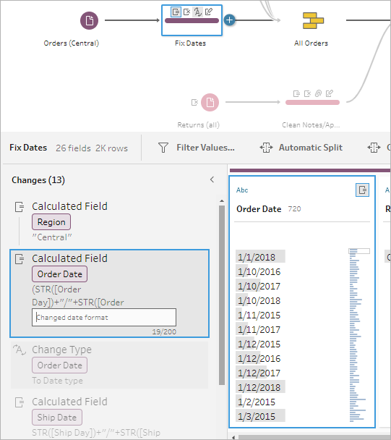Select value 1/1/2018

[x=260, y=256]
